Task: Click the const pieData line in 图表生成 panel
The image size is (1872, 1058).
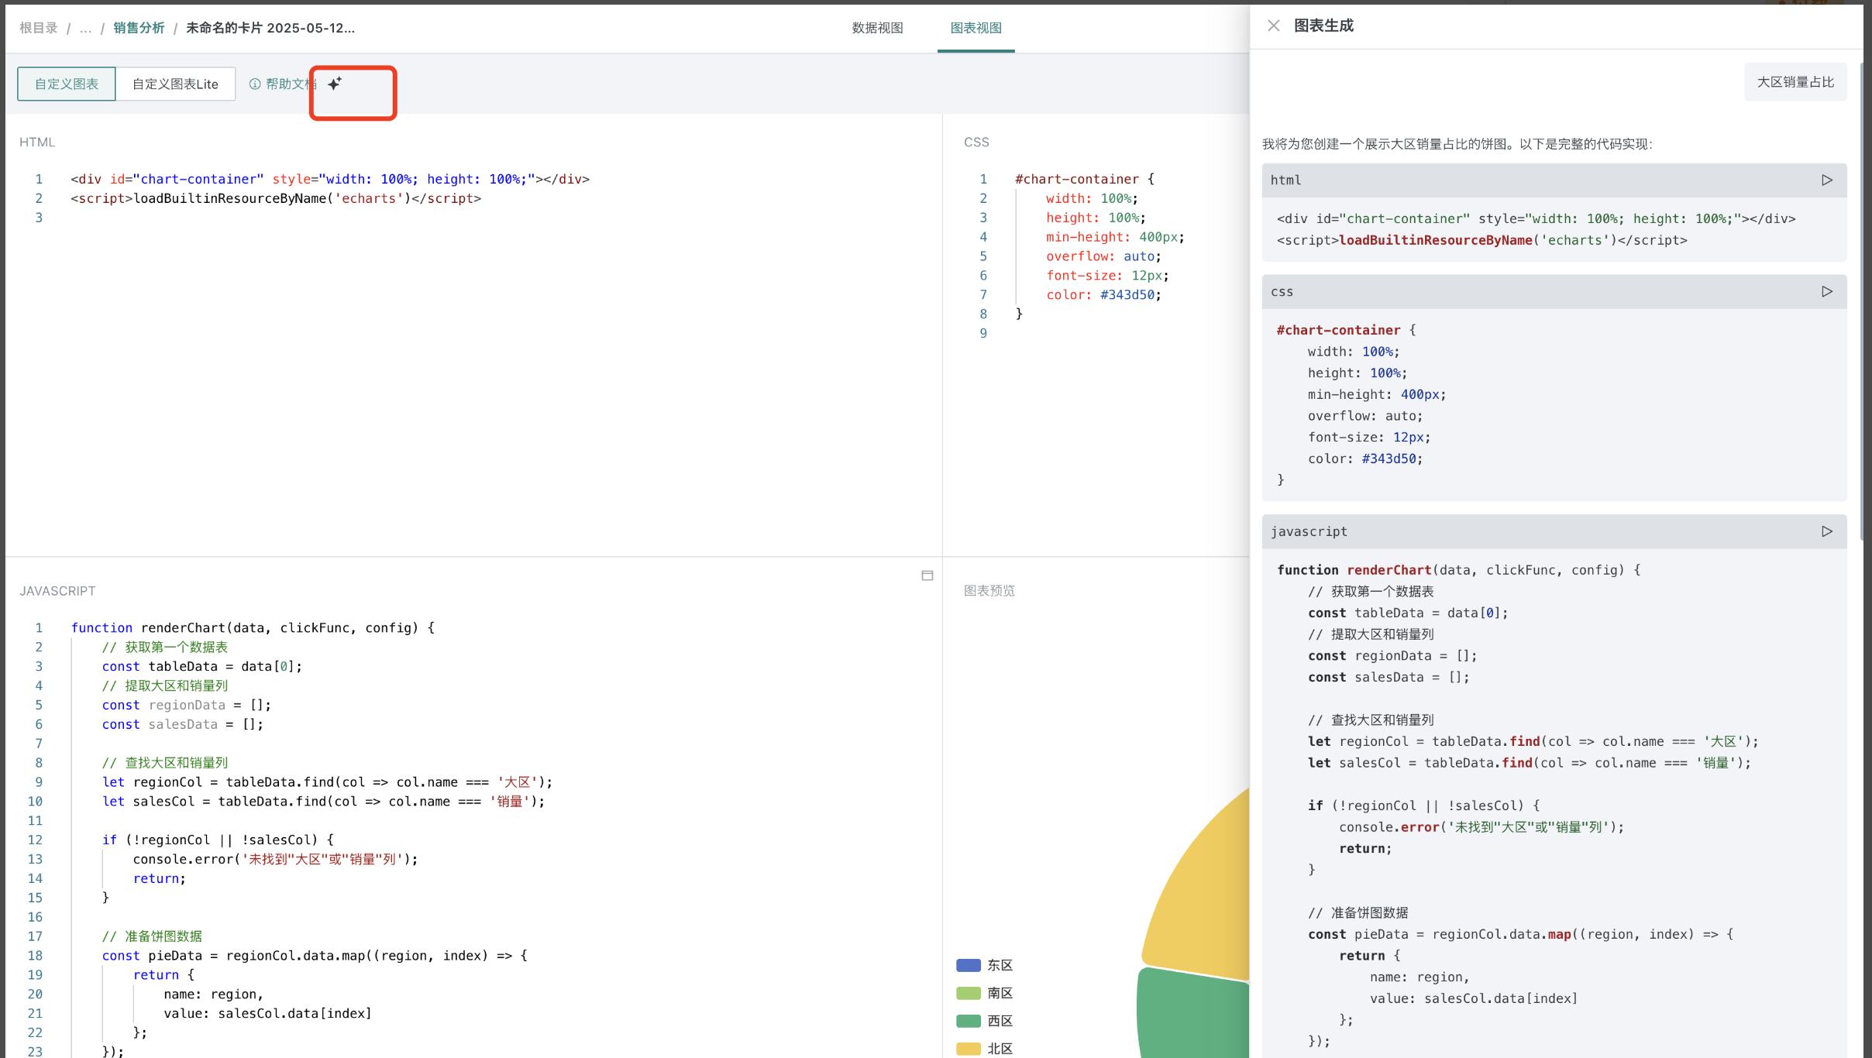Action: click(x=1520, y=934)
